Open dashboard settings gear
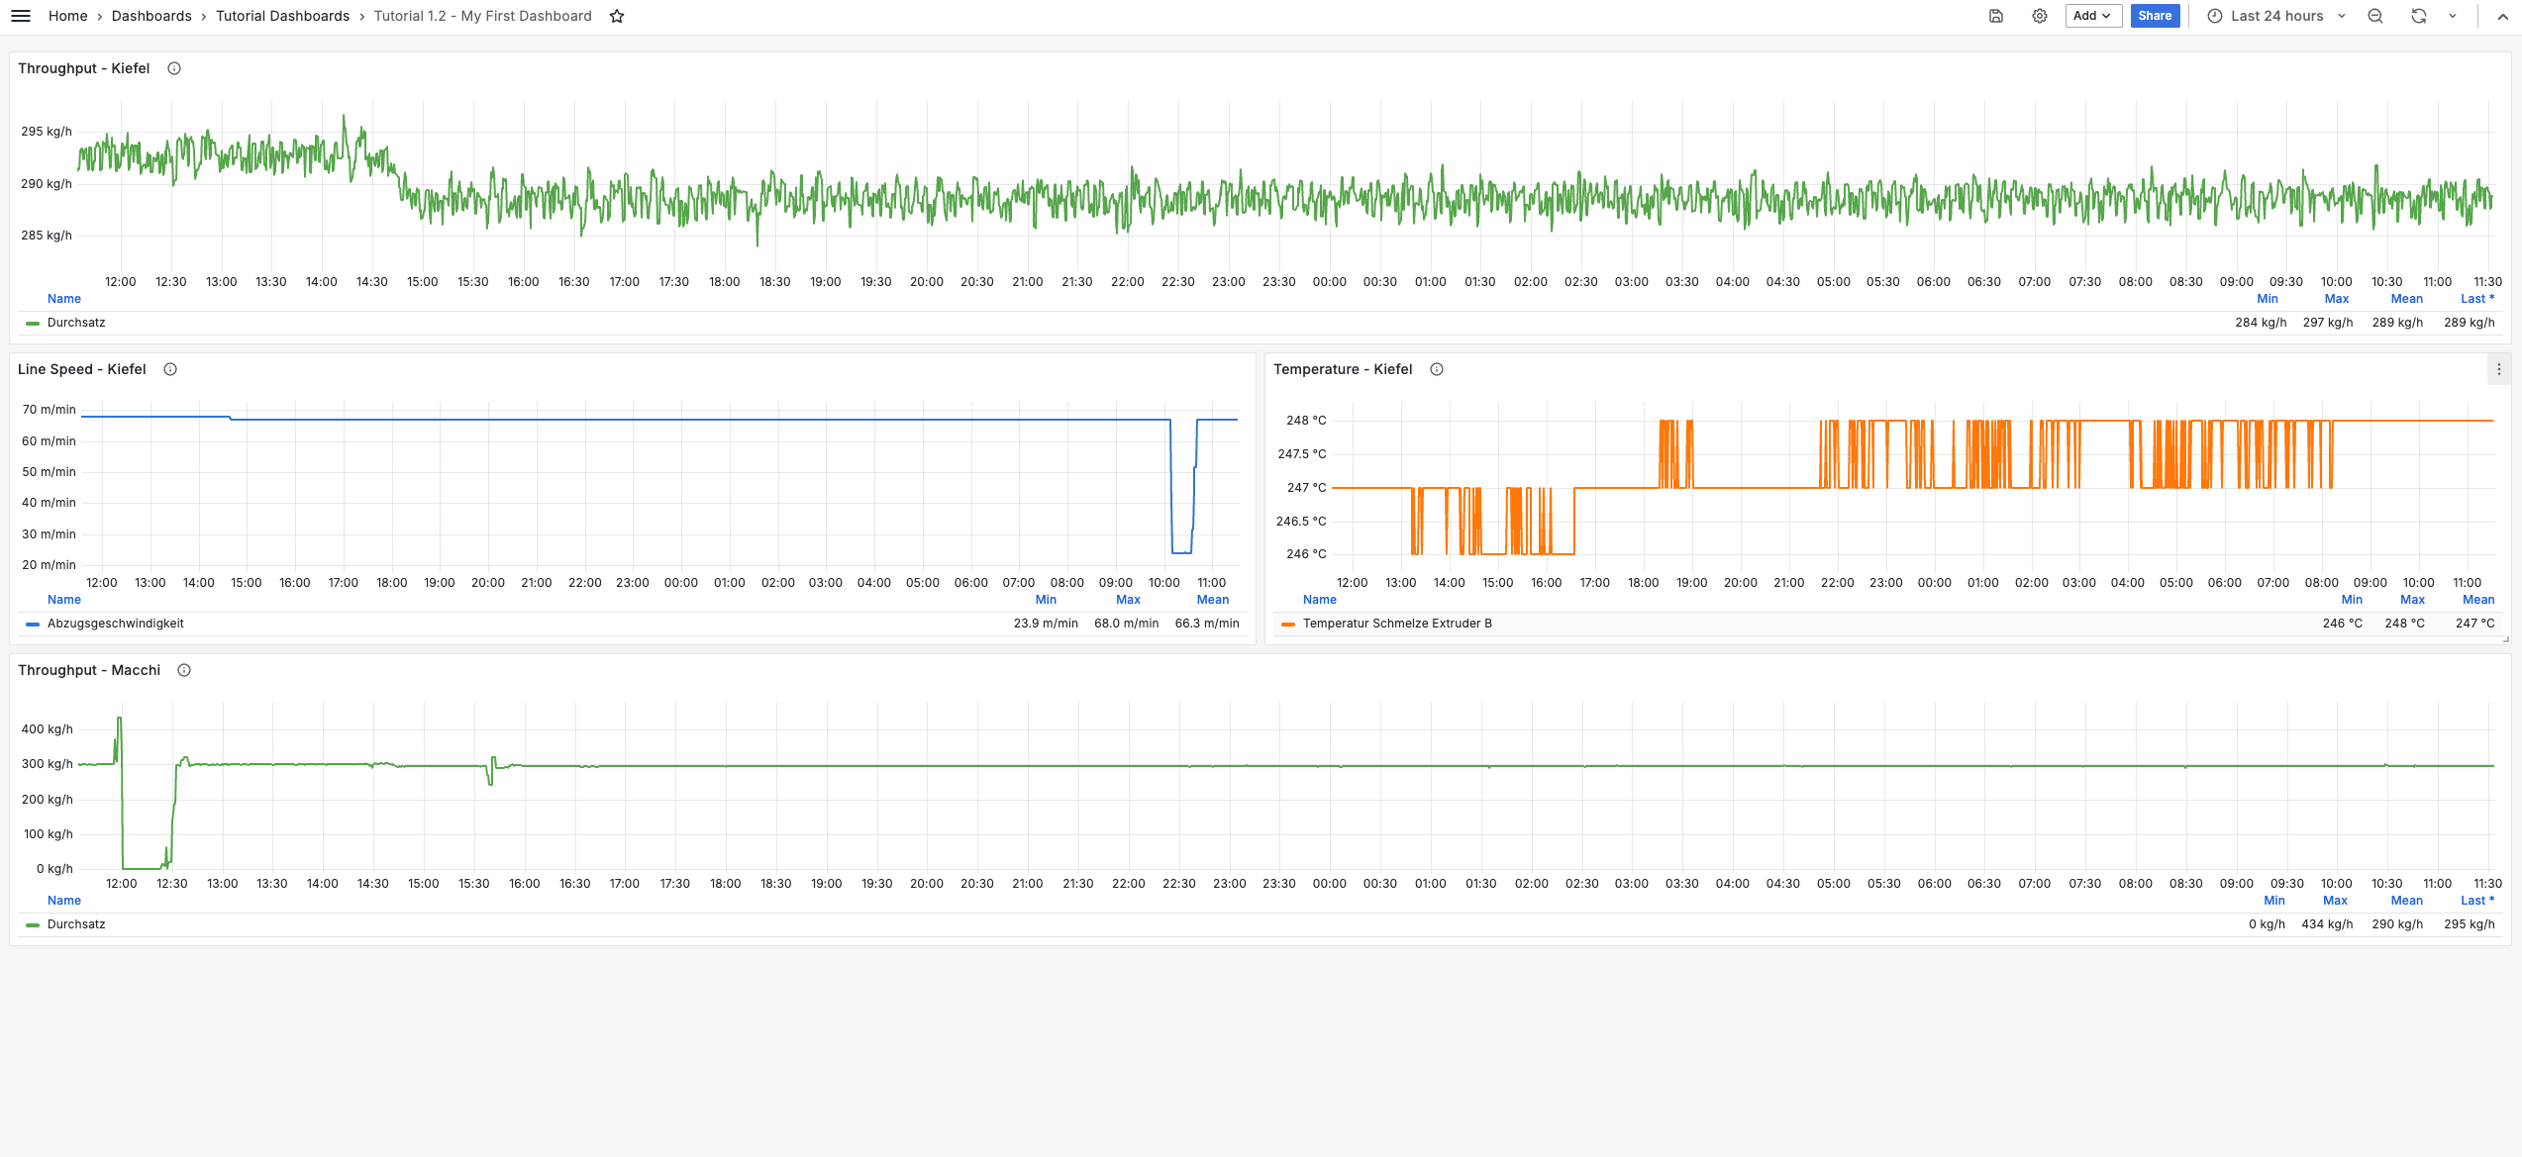Screen dimensions: 2522x1157 coord(2040,16)
